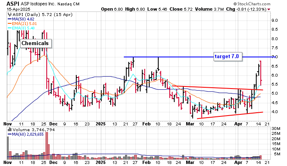
Task: Click the Volume 3.7M header value
Action: pos(210,9)
